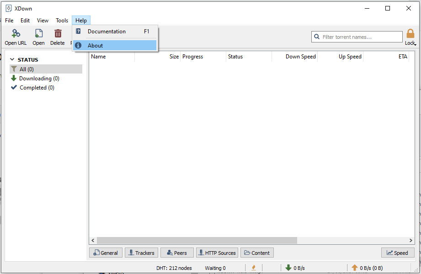Open the Tools menu
Image resolution: width=421 pixels, height=274 pixels.
[62, 20]
